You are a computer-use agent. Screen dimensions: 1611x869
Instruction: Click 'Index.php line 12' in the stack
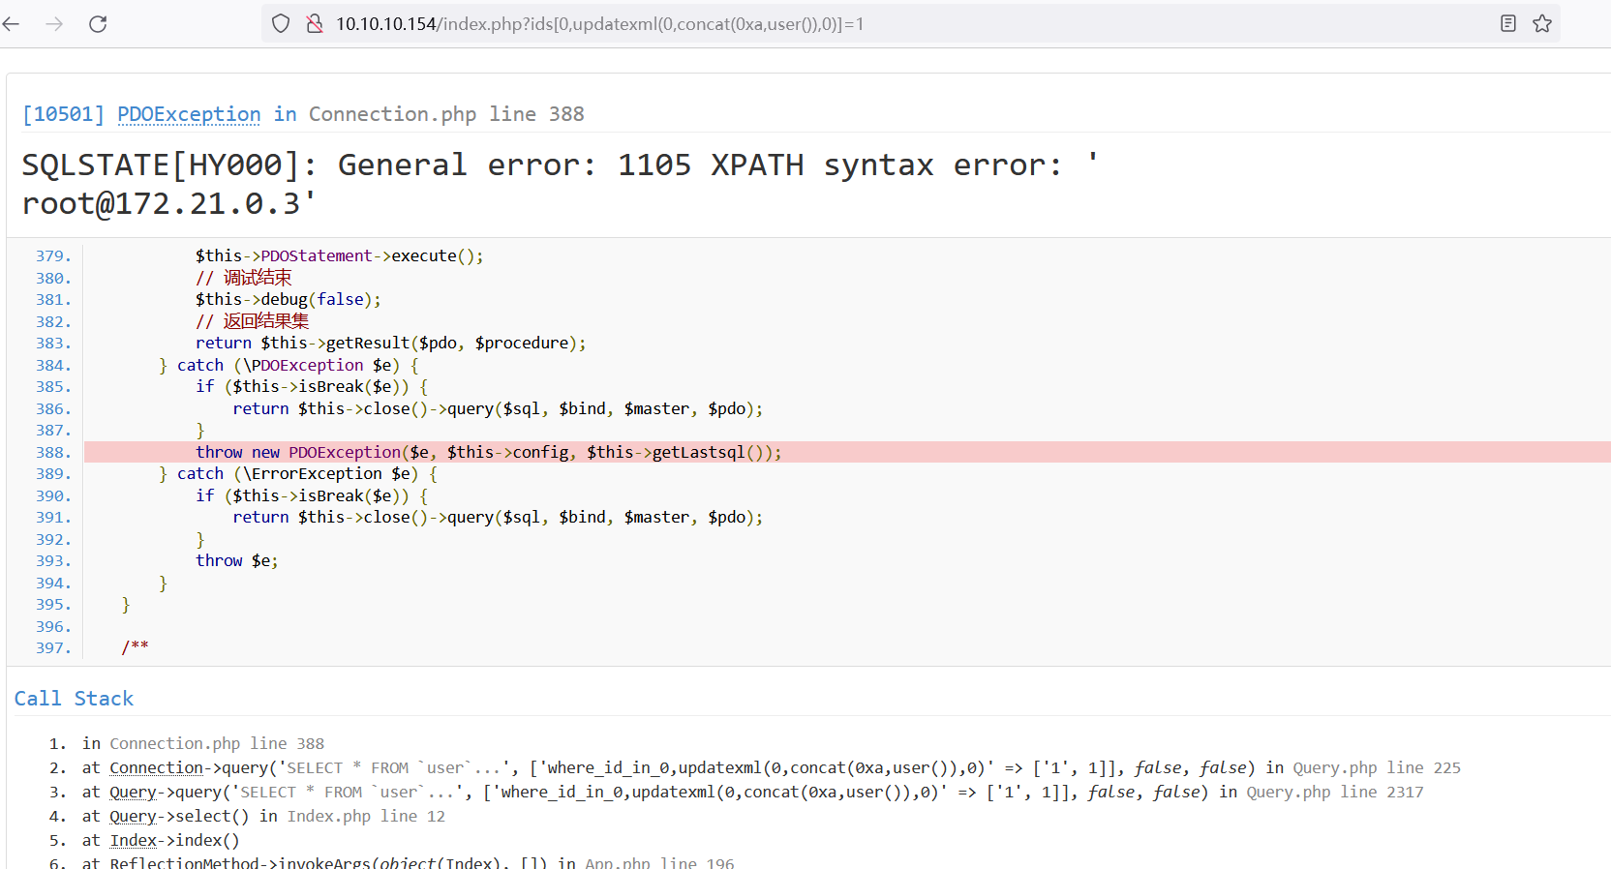(366, 816)
